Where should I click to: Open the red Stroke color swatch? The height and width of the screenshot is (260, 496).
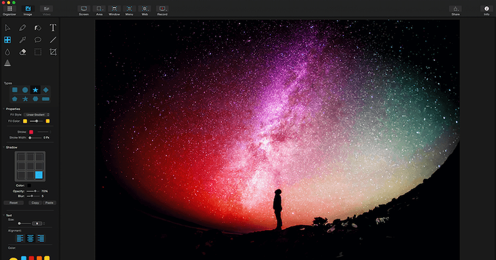click(x=32, y=132)
